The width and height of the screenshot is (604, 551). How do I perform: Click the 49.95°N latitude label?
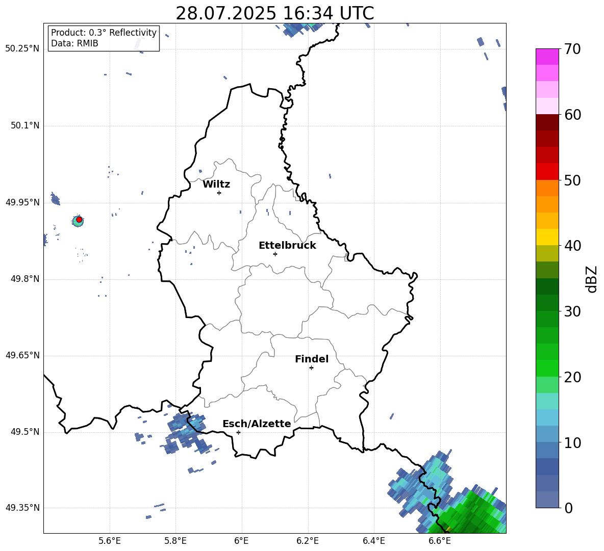coord(22,202)
